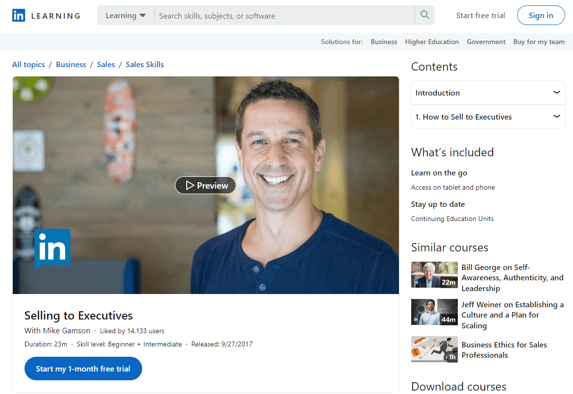The height and width of the screenshot is (394, 573).
Task: Go to Government solutions link
Action: pos(486,42)
